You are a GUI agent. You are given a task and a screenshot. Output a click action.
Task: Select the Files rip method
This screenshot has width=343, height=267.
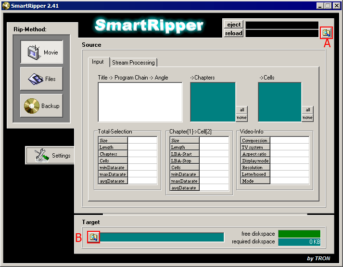tap(41, 79)
